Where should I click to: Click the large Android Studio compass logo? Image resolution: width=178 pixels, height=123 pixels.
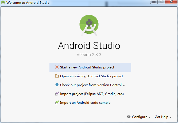[89, 25]
